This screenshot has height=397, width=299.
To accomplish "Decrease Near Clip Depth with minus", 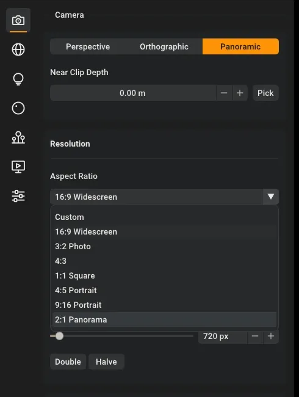I will (x=224, y=93).
